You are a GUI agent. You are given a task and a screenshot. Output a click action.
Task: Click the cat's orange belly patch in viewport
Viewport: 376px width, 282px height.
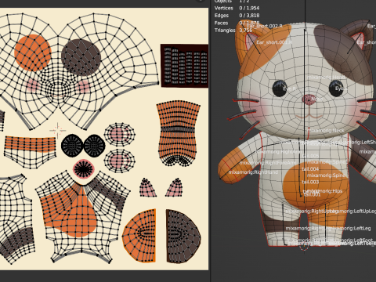[x=316, y=186]
